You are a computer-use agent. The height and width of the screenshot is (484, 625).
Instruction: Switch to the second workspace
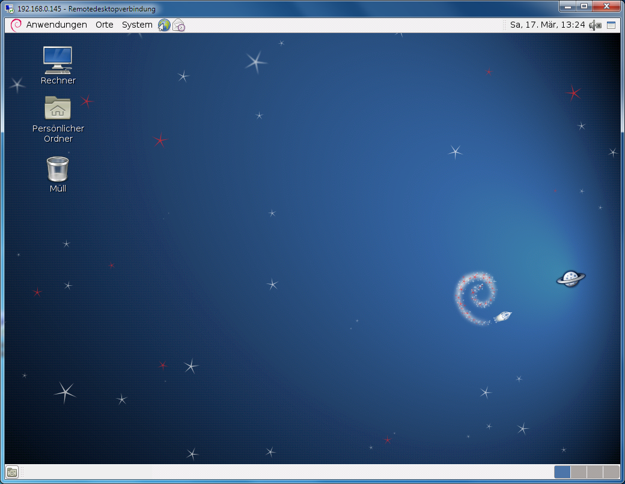tap(579, 472)
